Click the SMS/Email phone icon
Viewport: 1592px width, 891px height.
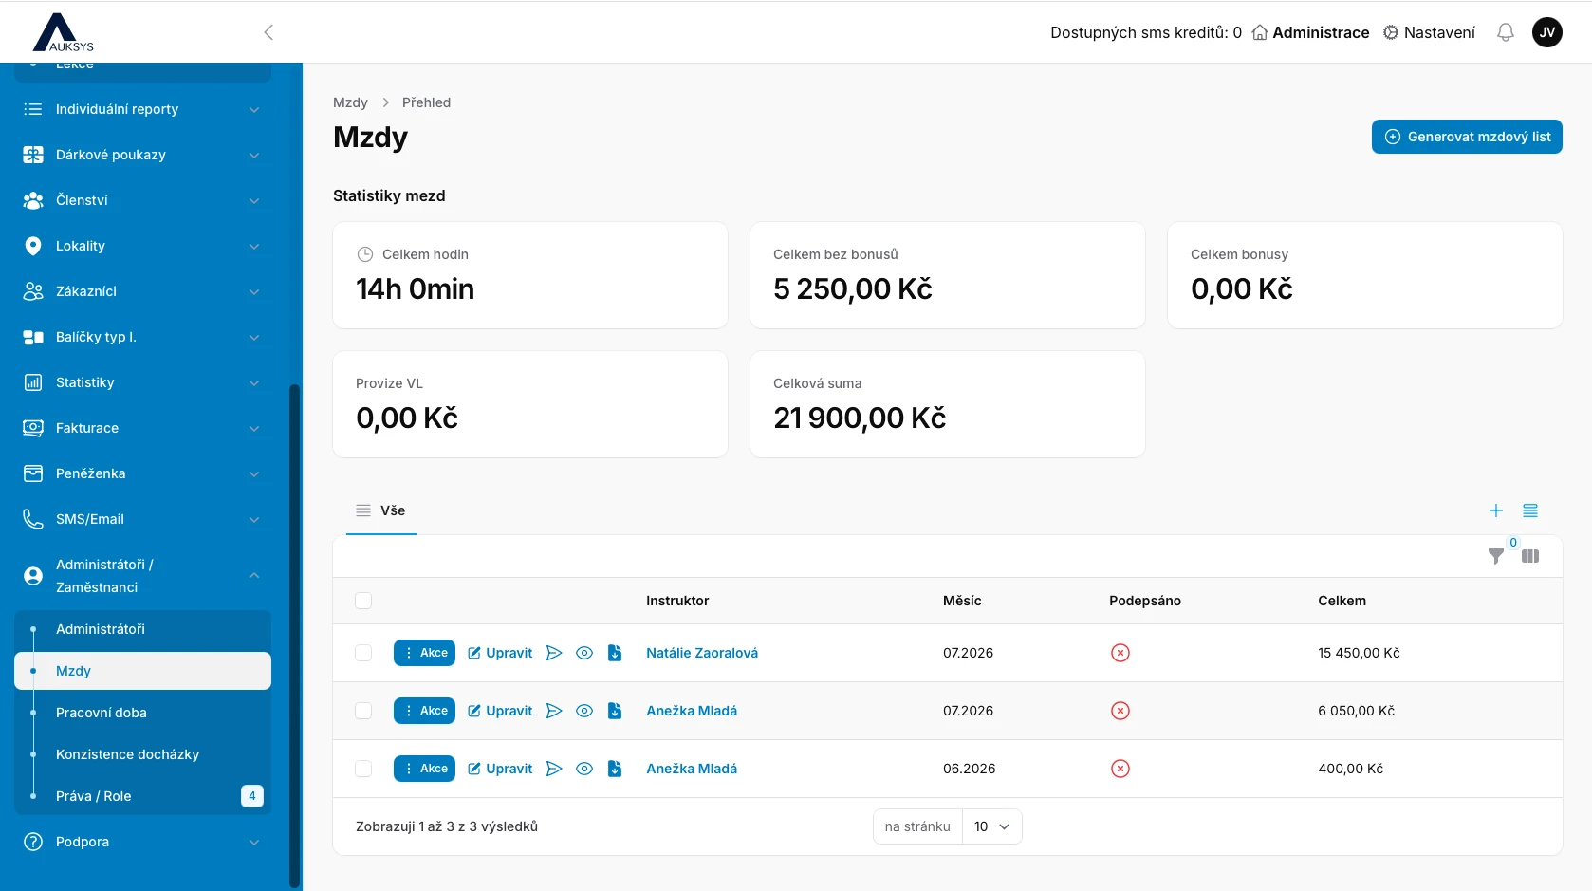point(33,519)
